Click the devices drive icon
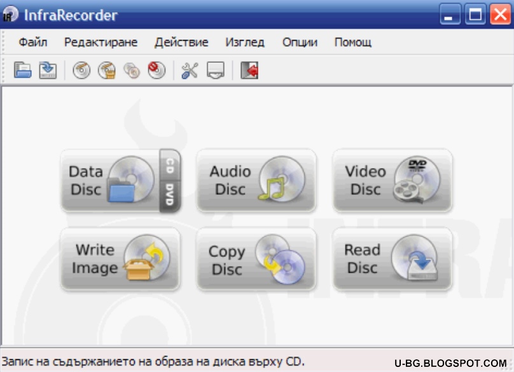 (x=216, y=70)
